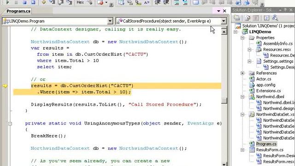Screen dimensions: 295x166
Task: Stop debugging with the square stop icon
Action: 24,2
